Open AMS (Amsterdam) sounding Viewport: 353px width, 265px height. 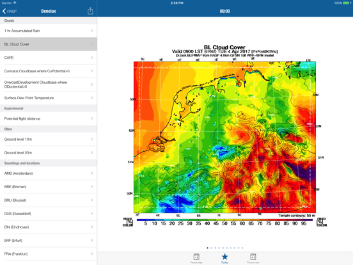(x=49, y=173)
